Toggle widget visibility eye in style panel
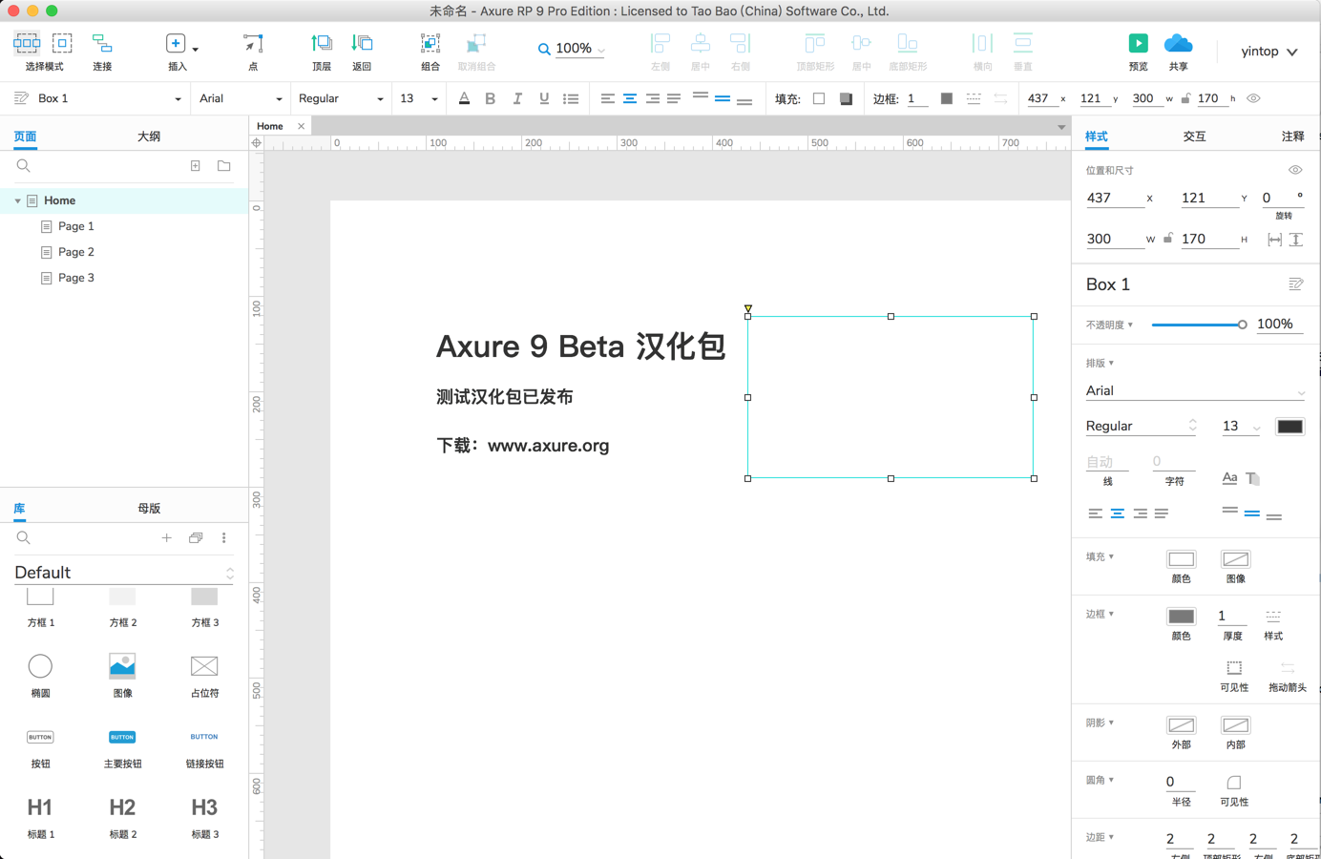The image size is (1321, 859). (x=1295, y=170)
